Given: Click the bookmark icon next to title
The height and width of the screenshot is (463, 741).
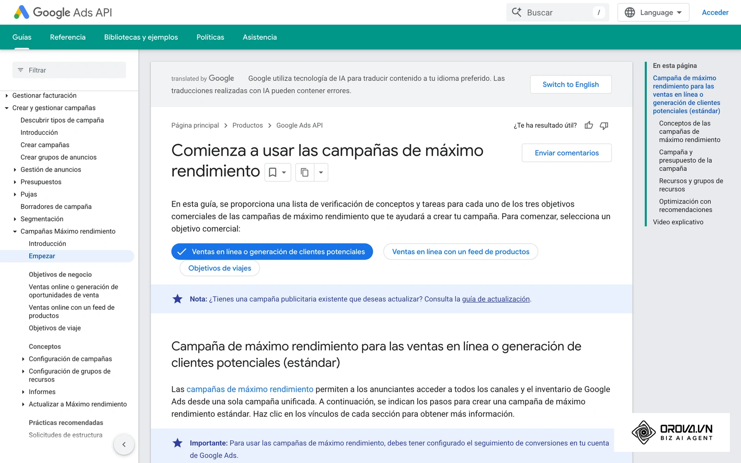Looking at the screenshot, I should click(x=273, y=172).
